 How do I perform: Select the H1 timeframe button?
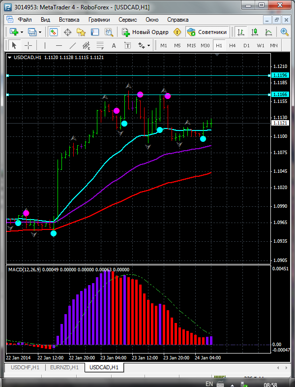pos(219,45)
